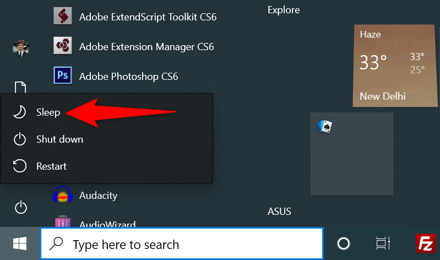Launch FileZilla from the taskbar

426,243
